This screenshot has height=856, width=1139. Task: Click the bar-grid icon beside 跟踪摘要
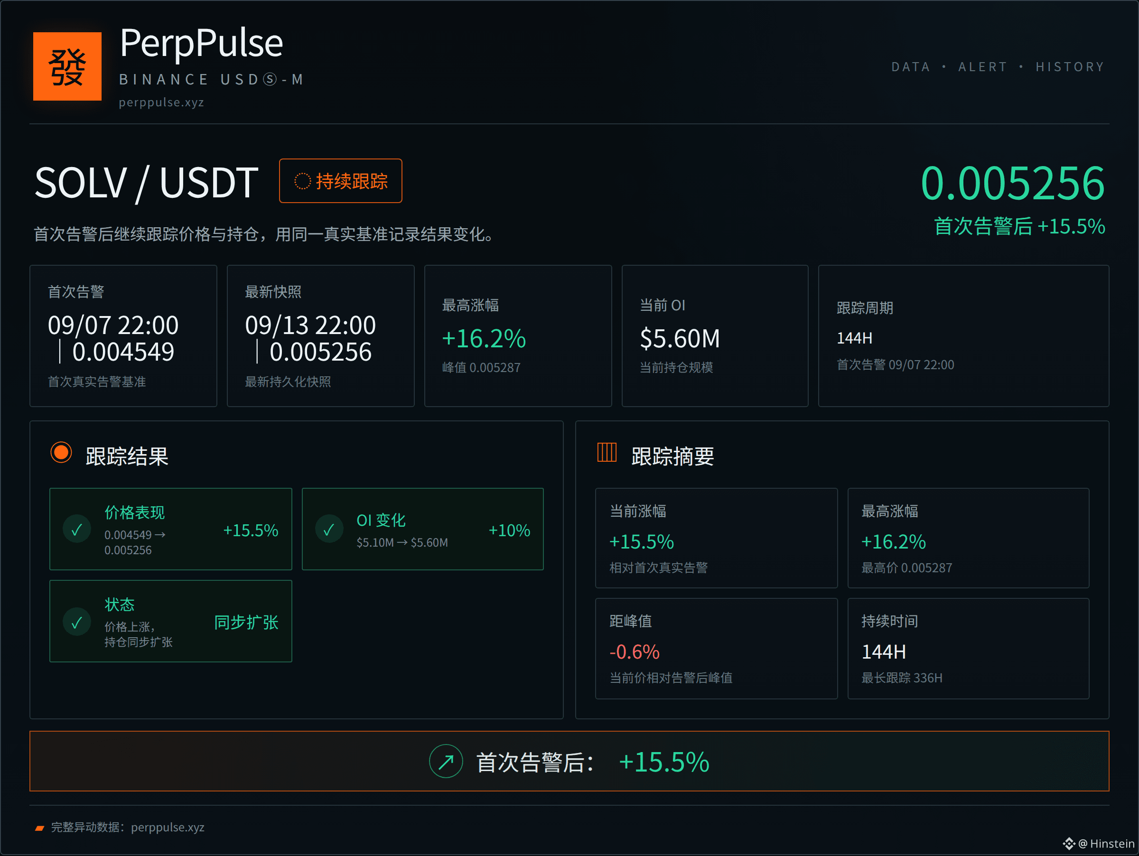607,453
